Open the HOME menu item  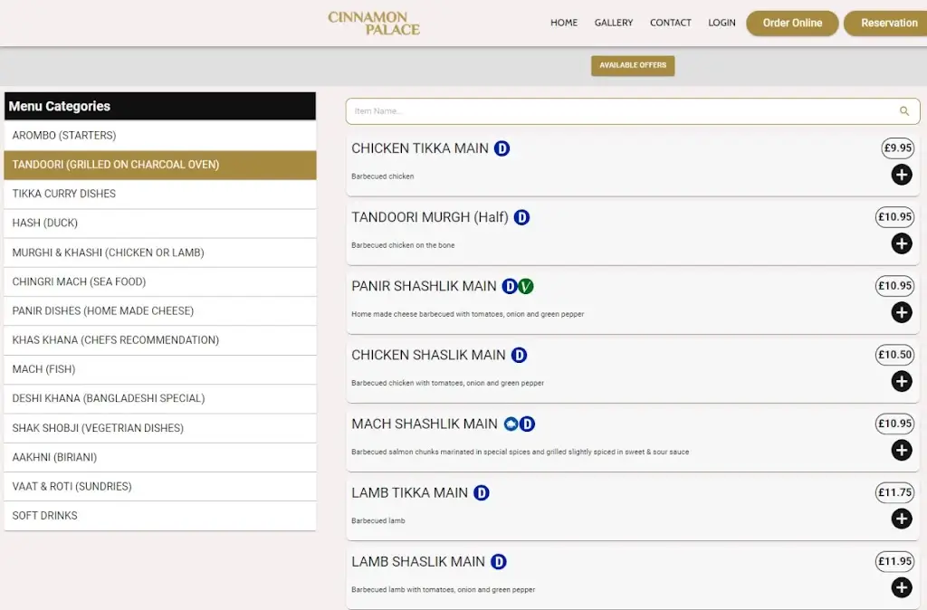564,23
